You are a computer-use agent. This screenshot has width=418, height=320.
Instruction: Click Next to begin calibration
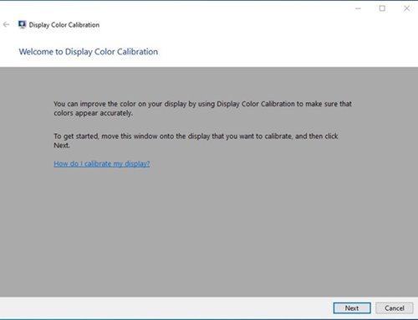(x=352, y=308)
